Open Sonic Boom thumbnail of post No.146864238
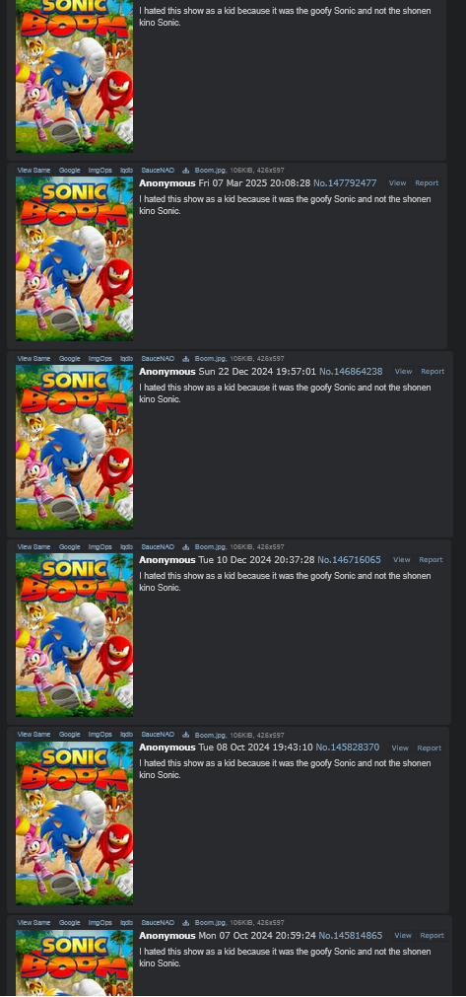This screenshot has height=997, width=466. [74, 447]
